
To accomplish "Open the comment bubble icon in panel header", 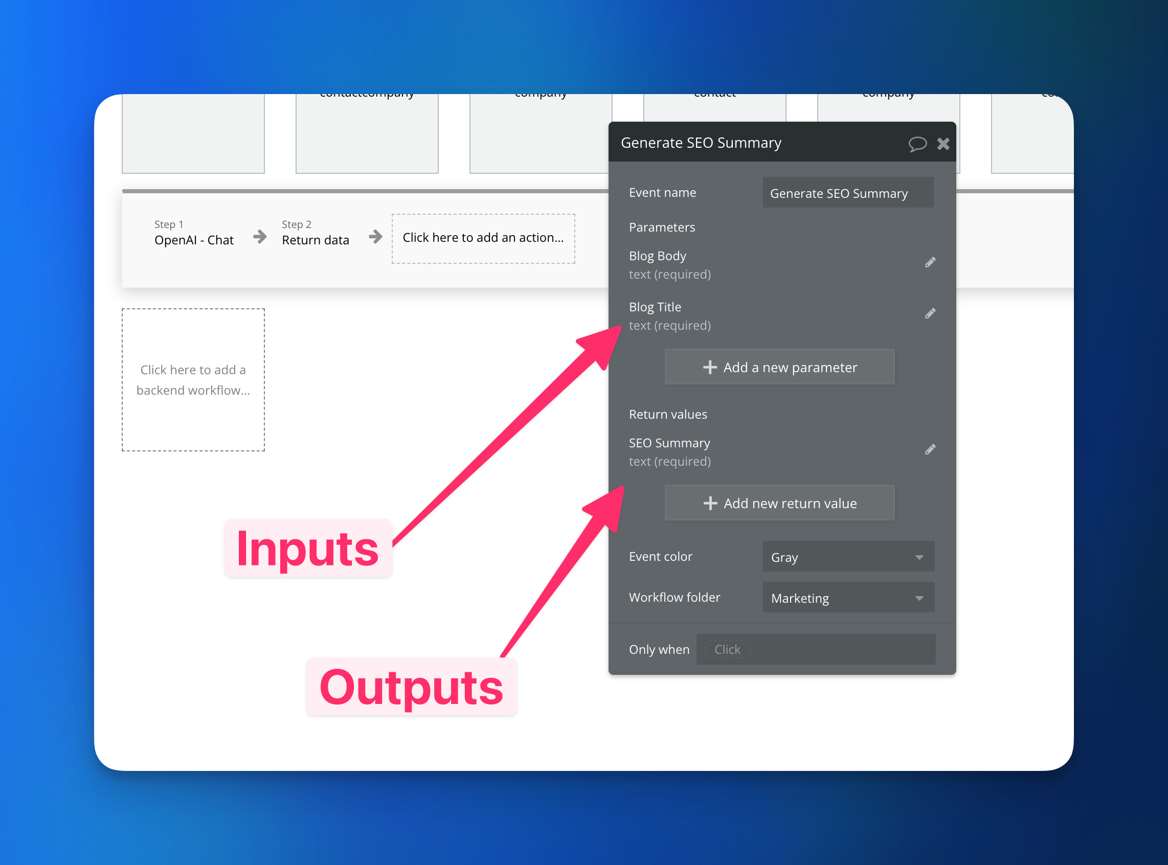I will coord(917,144).
